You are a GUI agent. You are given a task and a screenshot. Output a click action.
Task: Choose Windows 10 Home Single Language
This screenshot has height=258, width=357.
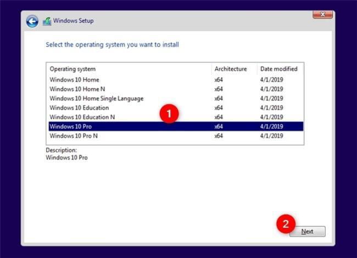[x=176, y=98]
